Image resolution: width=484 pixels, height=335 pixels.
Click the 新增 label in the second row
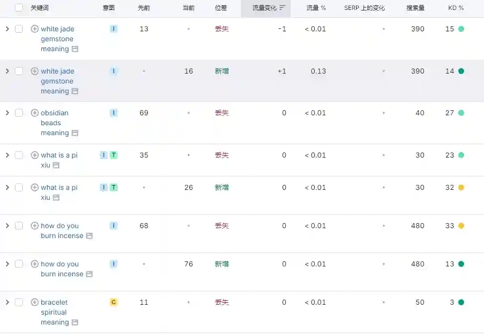[x=222, y=71]
